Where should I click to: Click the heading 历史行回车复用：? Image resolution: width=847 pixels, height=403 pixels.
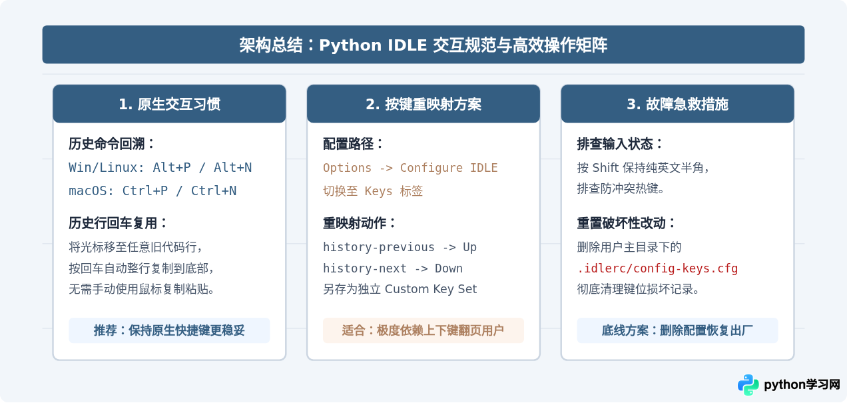coord(119,223)
